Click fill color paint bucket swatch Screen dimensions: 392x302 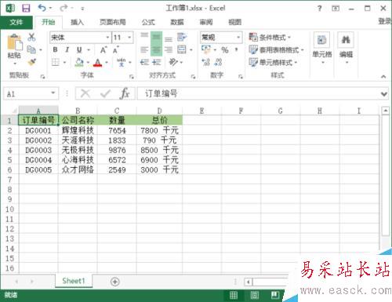point(79,62)
